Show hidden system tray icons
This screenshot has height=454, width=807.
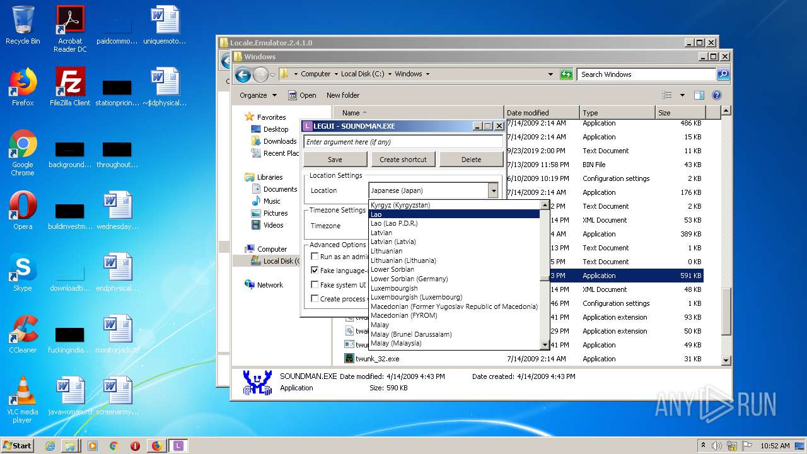[703, 446]
